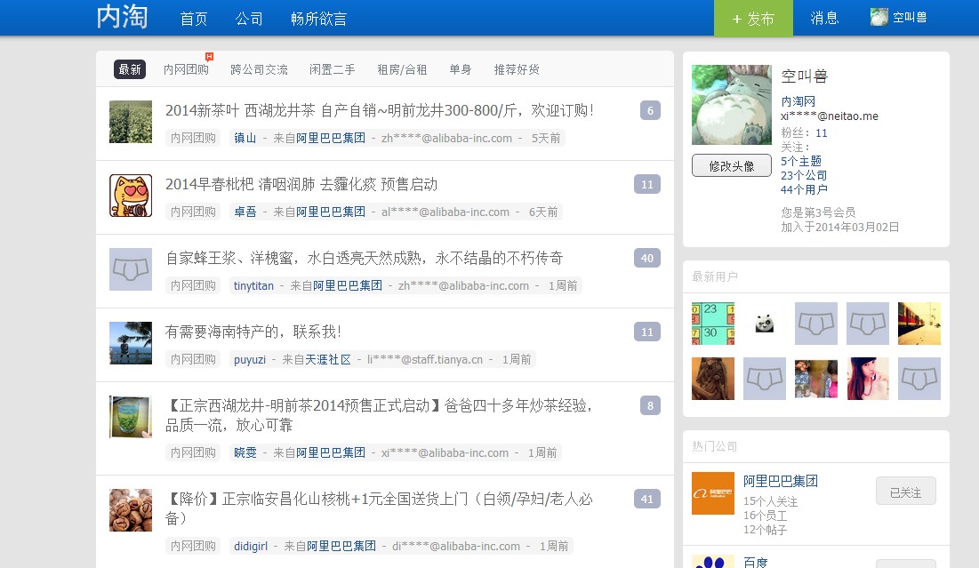Image resolution: width=979 pixels, height=568 pixels.
Task: Click girl selfie avatar in 最新用户
Action: click(x=868, y=379)
